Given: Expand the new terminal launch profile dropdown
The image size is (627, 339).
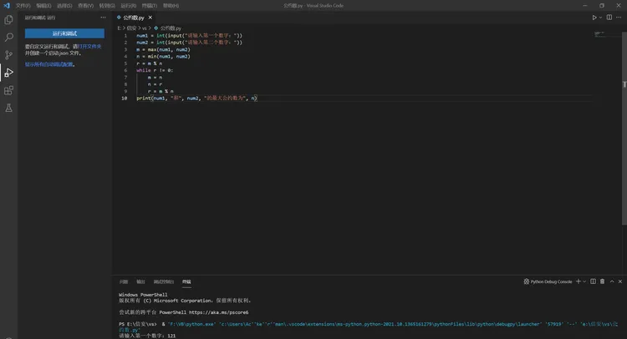Looking at the screenshot, I should pyautogui.click(x=584, y=281).
